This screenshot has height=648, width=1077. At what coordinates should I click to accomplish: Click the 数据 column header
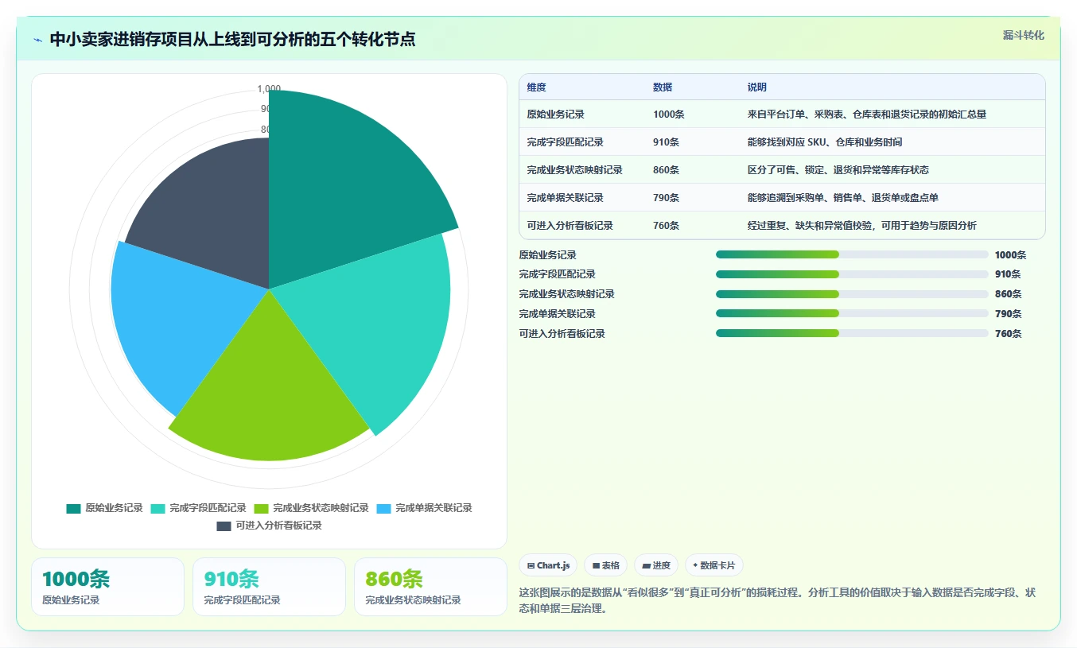[x=663, y=87]
